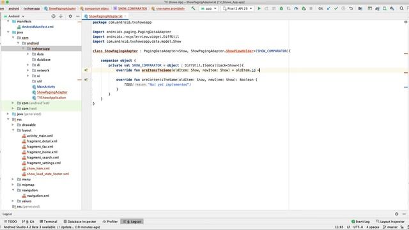Collapse the java folder arrow
Viewport: 409px width, 230px height.
(8, 33)
